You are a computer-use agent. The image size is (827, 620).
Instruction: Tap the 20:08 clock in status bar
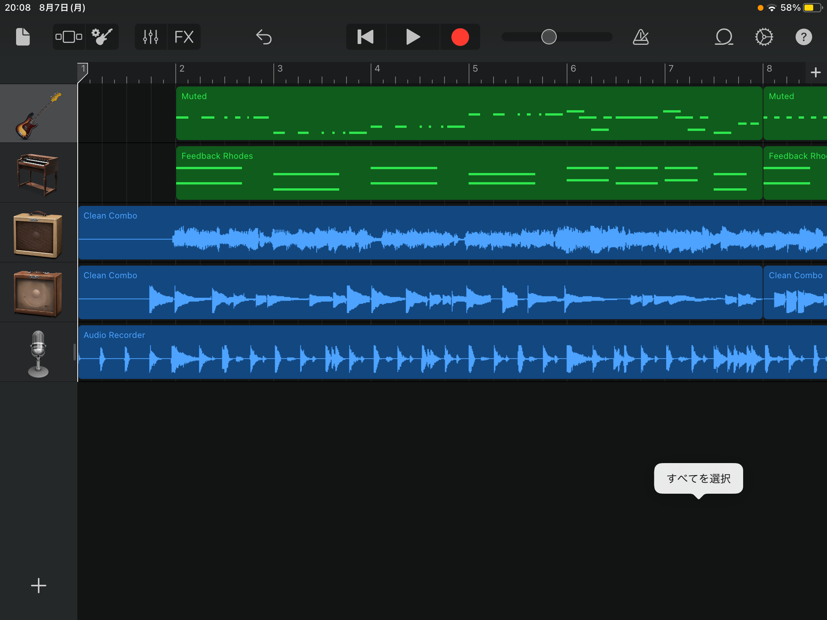click(18, 8)
